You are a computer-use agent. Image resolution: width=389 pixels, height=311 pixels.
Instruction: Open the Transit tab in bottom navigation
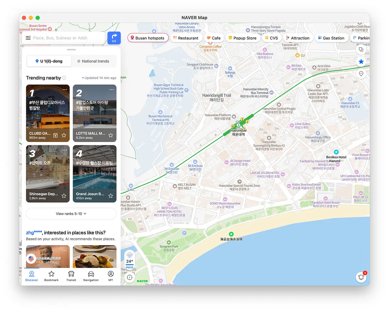point(71,276)
